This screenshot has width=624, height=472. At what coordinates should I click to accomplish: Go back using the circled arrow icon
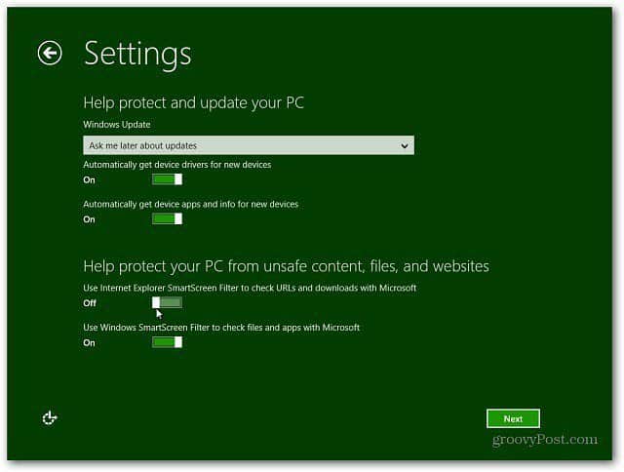point(50,53)
